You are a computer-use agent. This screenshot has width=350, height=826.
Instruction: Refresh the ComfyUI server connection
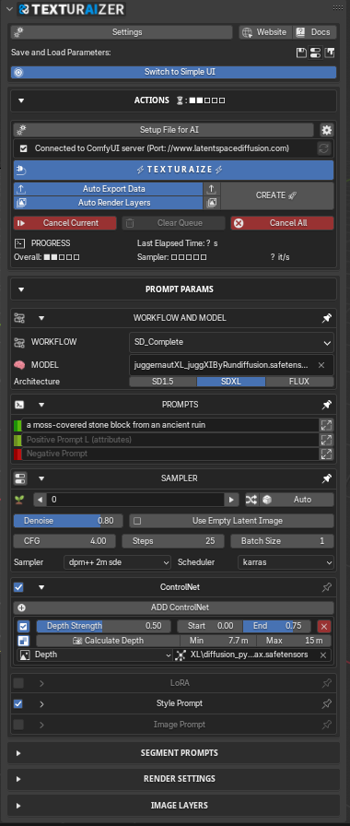tap(323, 148)
